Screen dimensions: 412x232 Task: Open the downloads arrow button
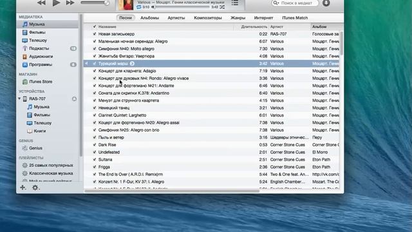(326, 3)
